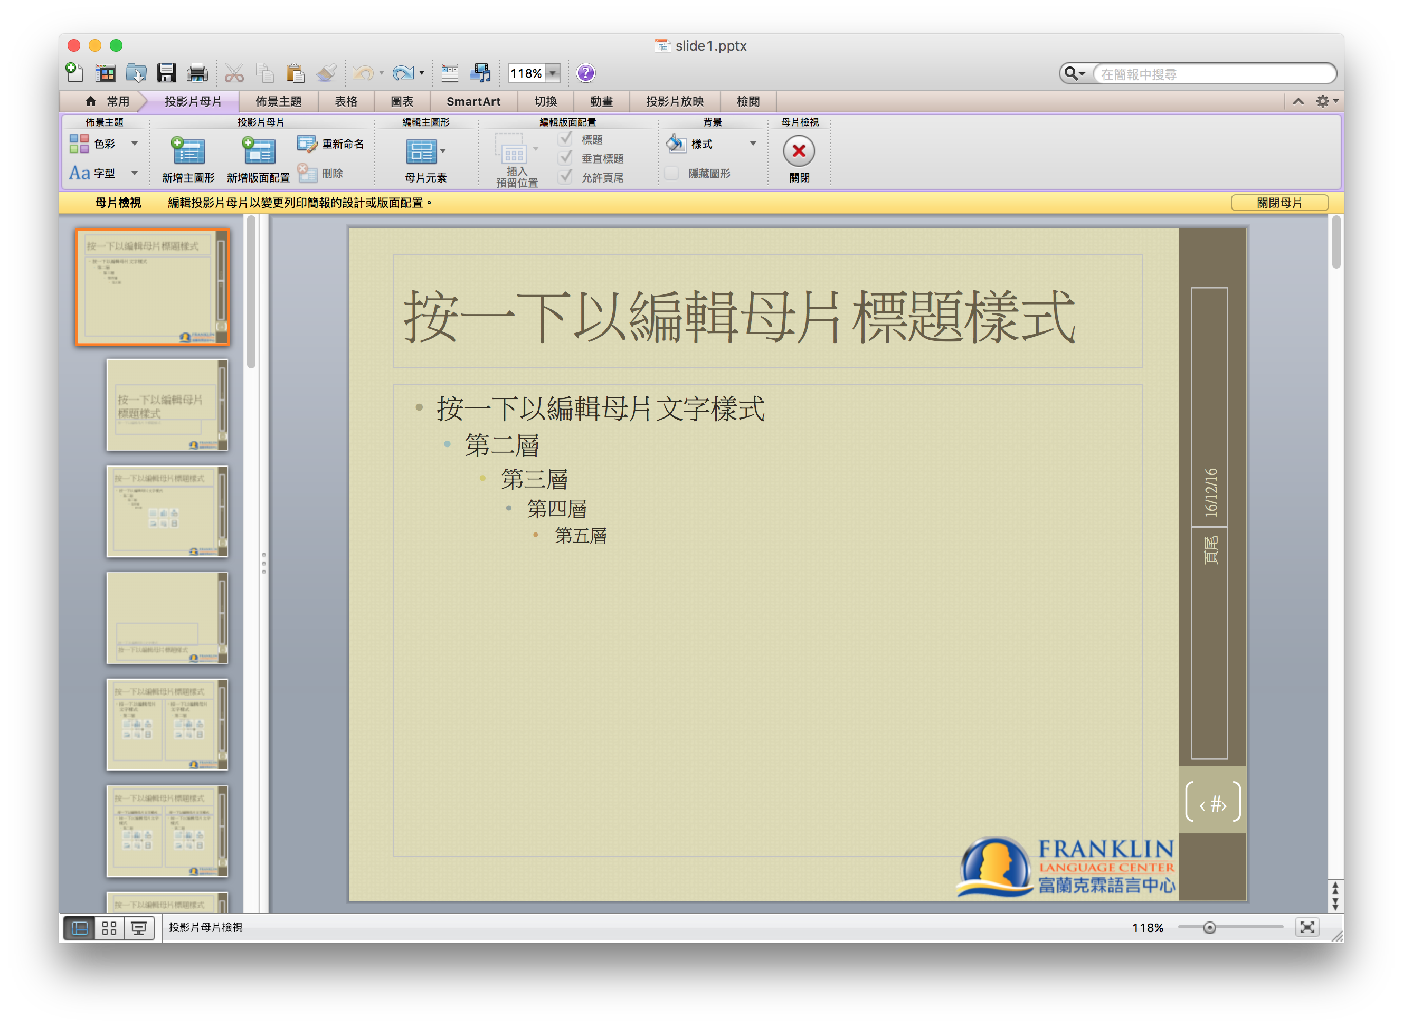Screen dimensions: 1403x1027
Task: Click the search presentation field
Action: pyautogui.click(x=1215, y=74)
